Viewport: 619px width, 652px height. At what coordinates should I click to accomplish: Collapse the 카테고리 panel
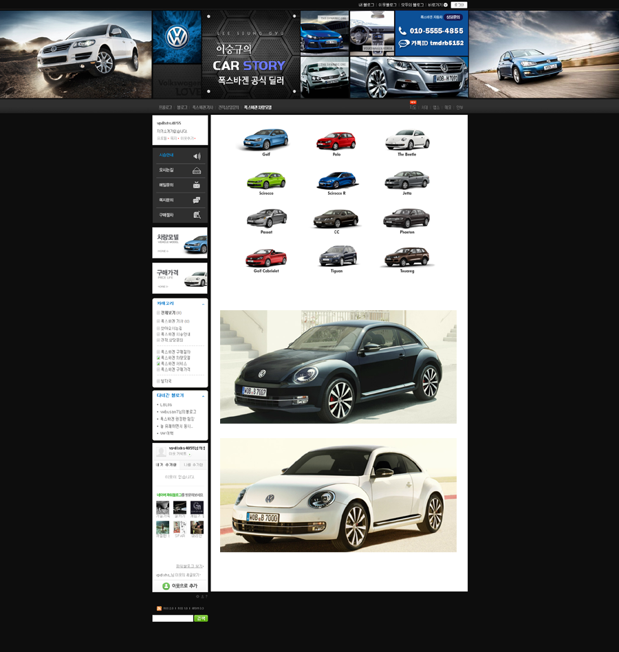coord(203,305)
